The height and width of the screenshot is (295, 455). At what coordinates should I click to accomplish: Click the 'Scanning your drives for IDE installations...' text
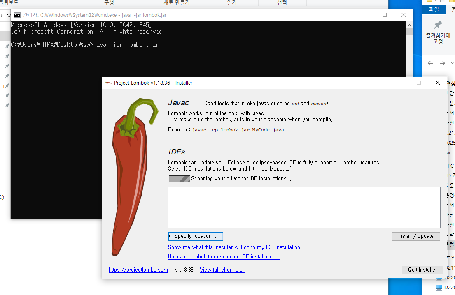[241, 179]
